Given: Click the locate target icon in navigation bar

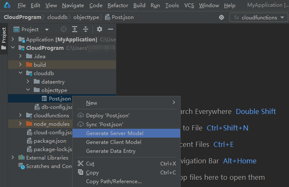Looking at the screenshot, I should click(x=221, y=17).
